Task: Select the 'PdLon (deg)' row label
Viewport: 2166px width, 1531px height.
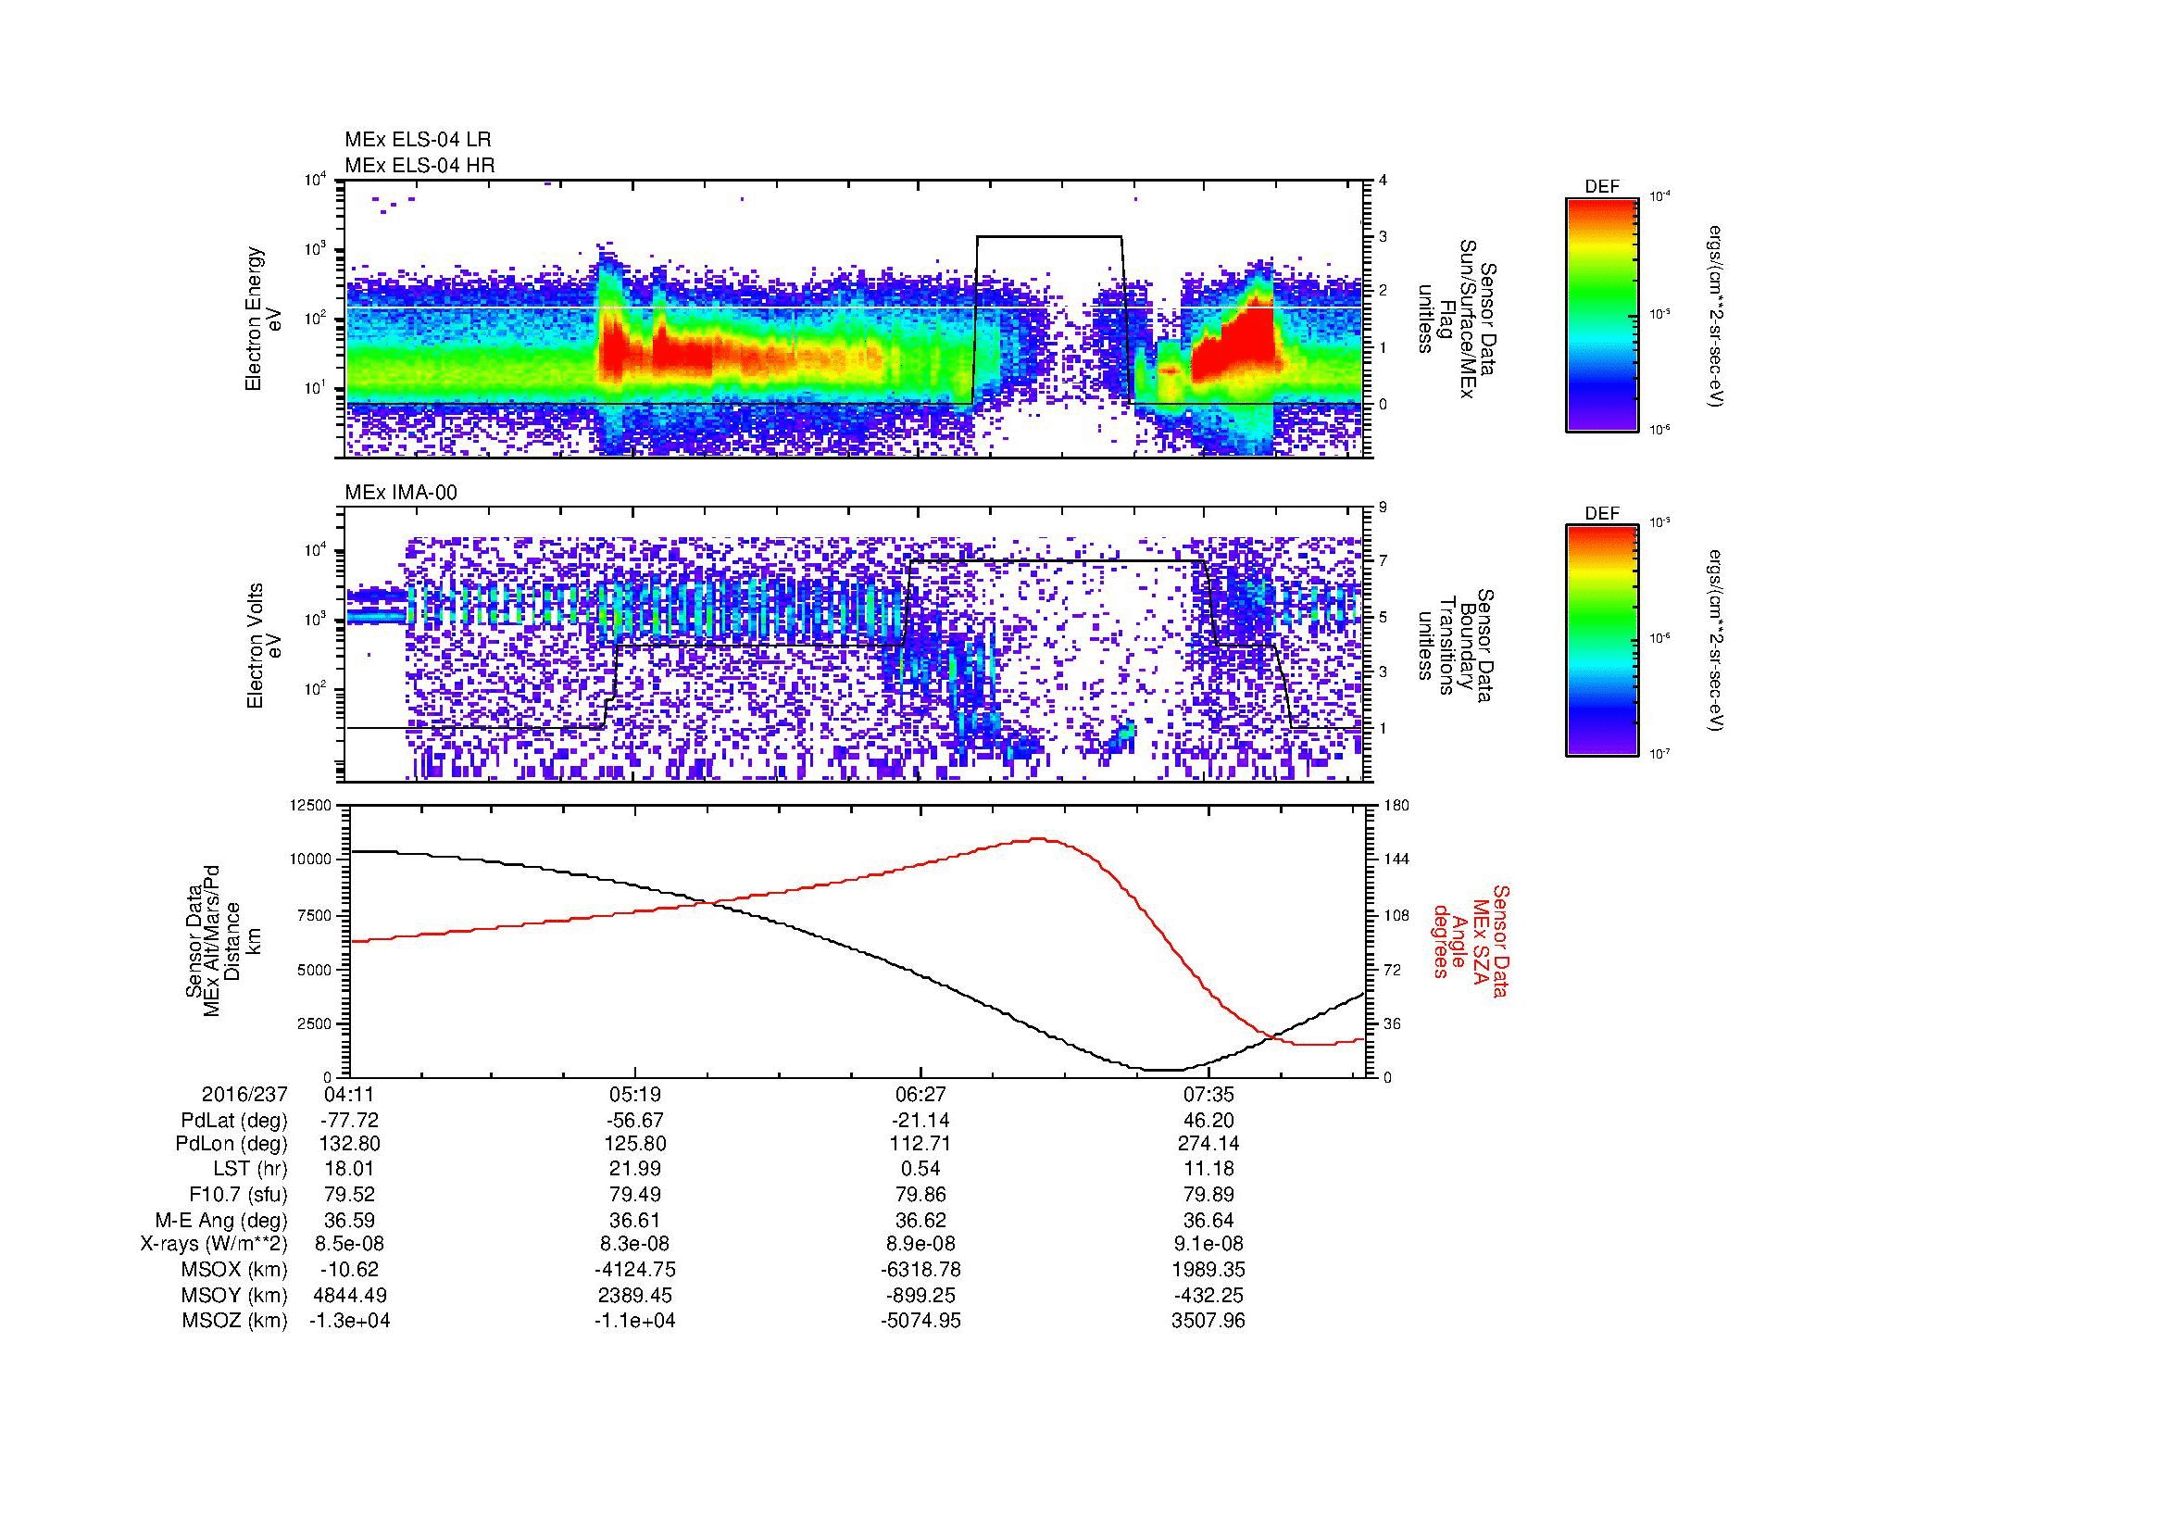Action: point(233,1144)
